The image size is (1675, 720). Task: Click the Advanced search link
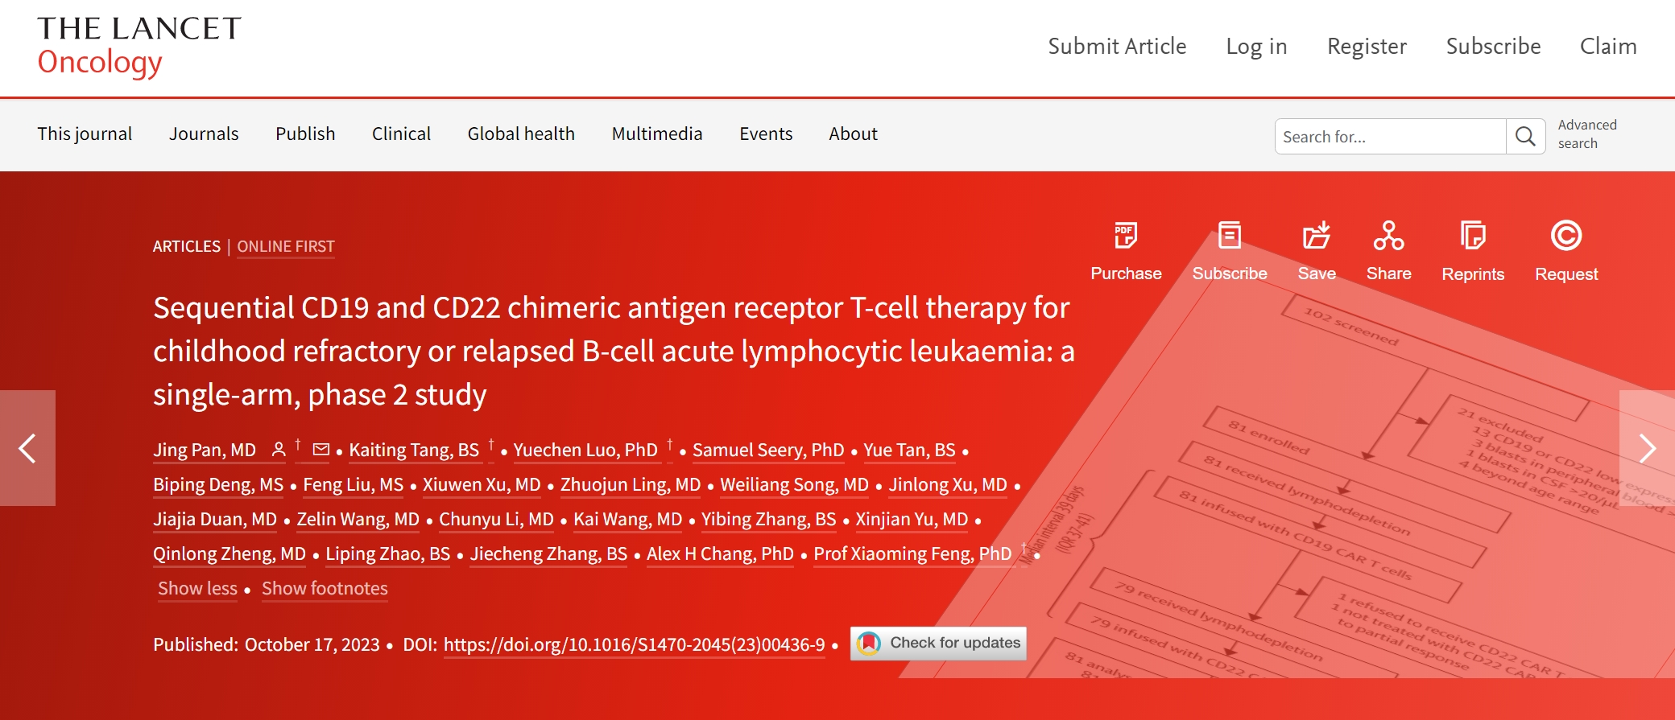(x=1587, y=134)
